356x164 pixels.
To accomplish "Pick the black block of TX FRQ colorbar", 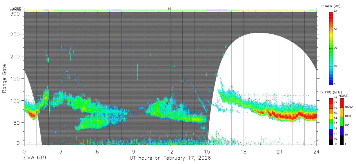I will 331,141.
